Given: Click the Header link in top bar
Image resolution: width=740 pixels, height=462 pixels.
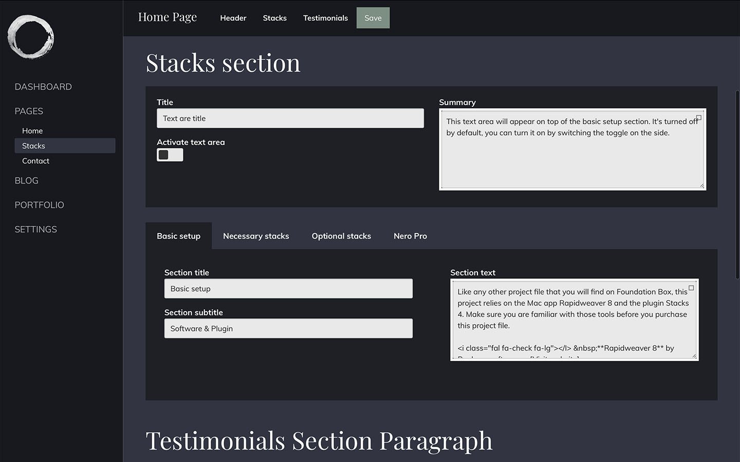Looking at the screenshot, I should (x=233, y=18).
